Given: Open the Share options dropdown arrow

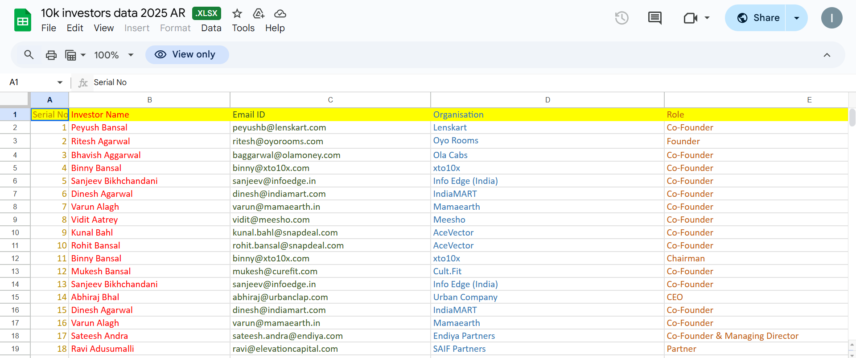Looking at the screenshot, I should [x=797, y=18].
